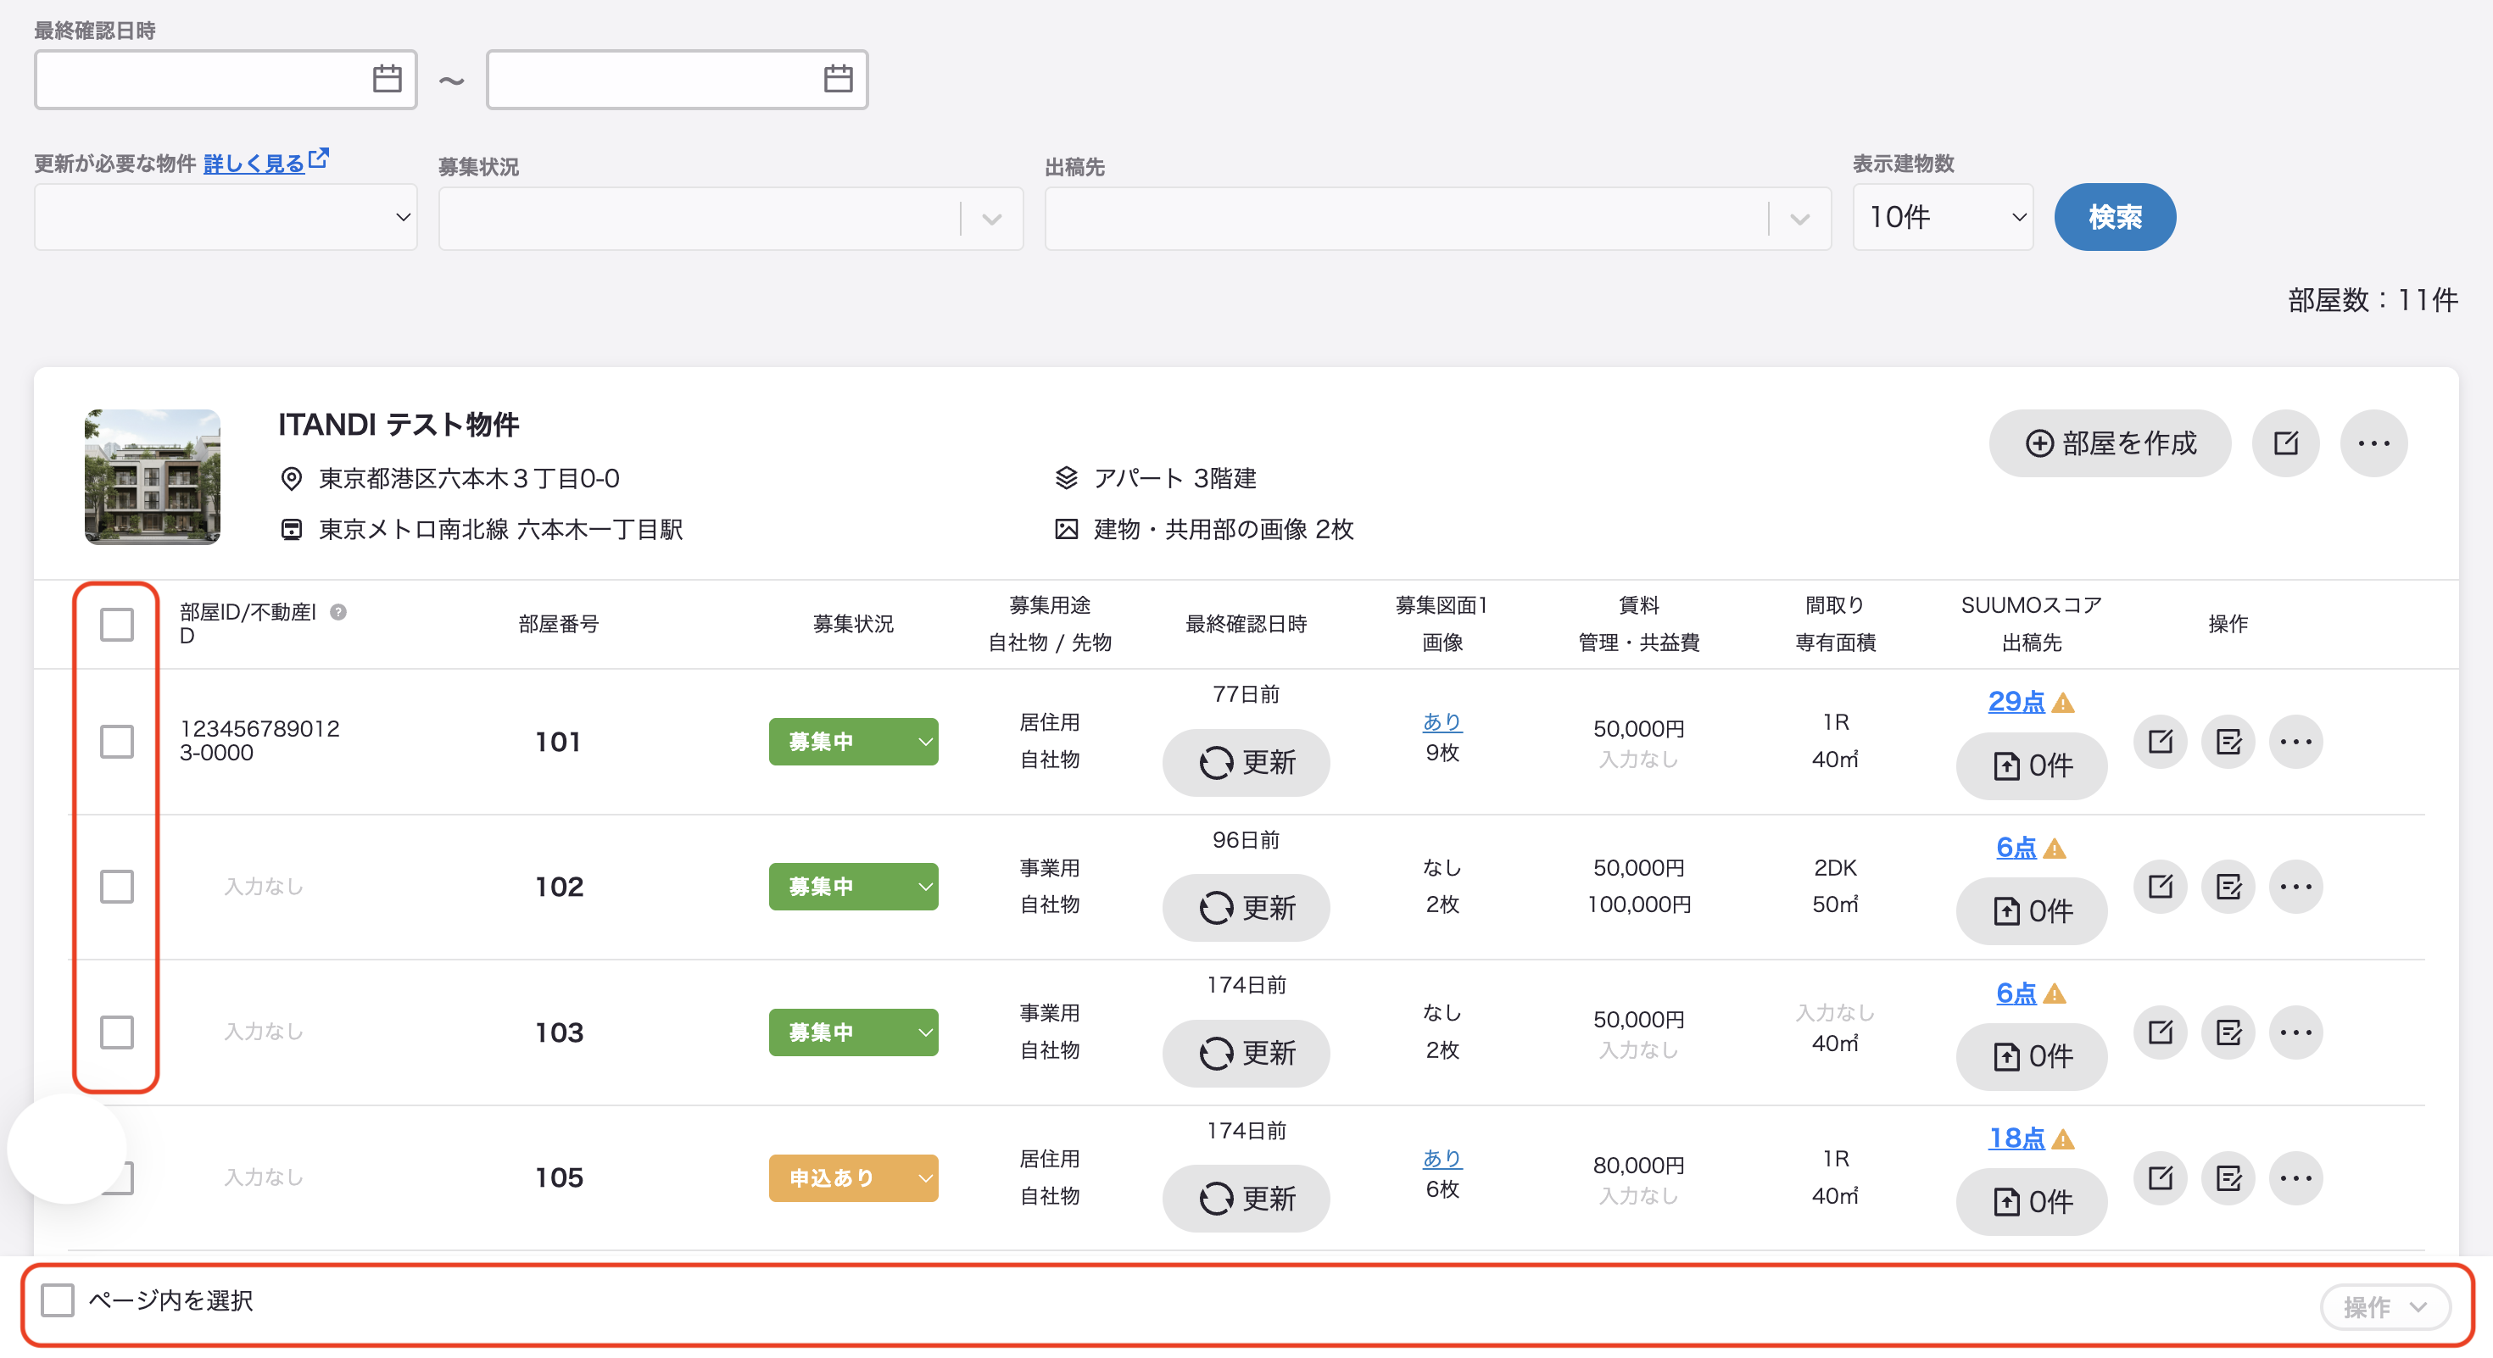Viewport: 2493px width, 1358px height.
Task: Click SUUMO warning icon for room 101
Action: (x=2063, y=704)
